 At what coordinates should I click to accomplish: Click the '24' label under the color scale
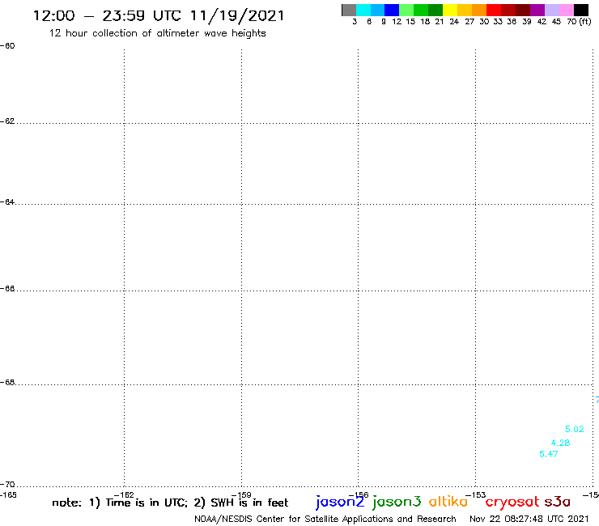[454, 22]
